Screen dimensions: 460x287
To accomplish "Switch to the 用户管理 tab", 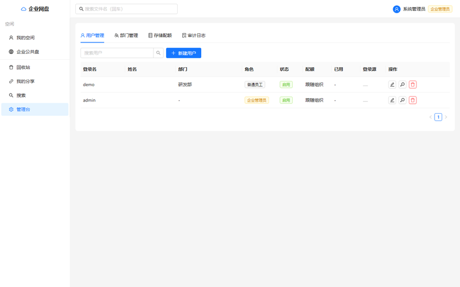I will 93,36.
